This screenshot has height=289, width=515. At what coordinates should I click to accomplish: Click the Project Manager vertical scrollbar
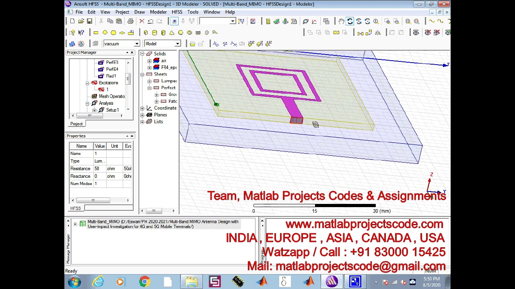coord(128,86)
